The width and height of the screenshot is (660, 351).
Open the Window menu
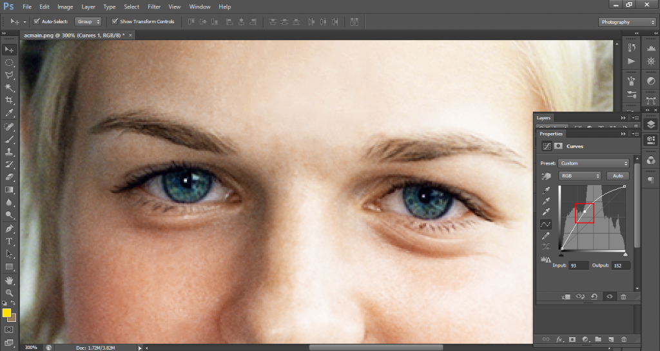[200, 6]
